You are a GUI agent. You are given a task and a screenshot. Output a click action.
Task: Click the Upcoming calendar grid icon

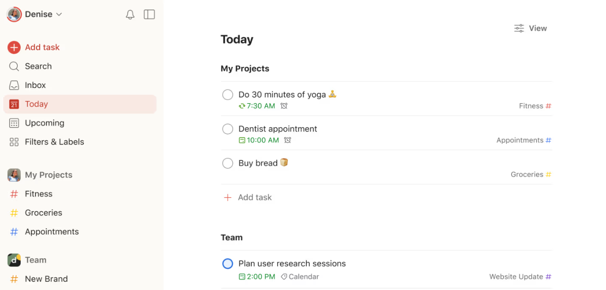pos(14,123)
